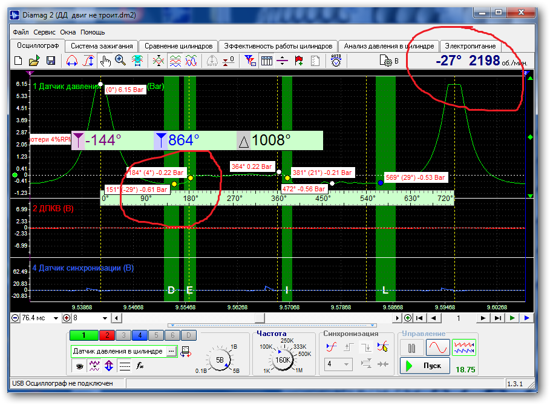
Task: Select the multi-channel recorder mode button
Action: point(463,347)
